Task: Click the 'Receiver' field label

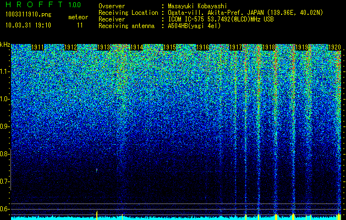Action: click(112, 19)
